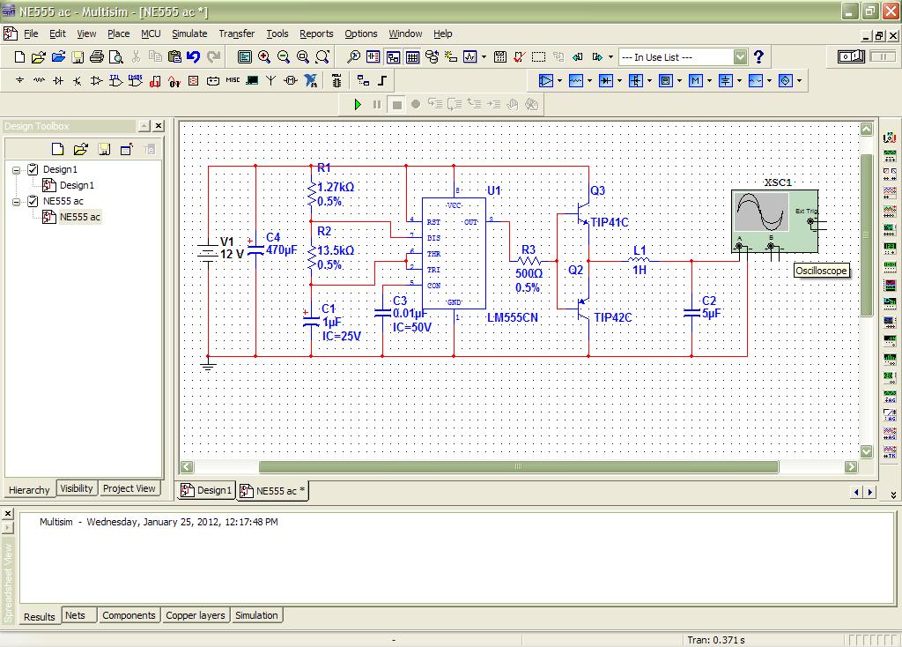
Task: Open the In Use List dropdown
Action: click(x=740, y=57)
